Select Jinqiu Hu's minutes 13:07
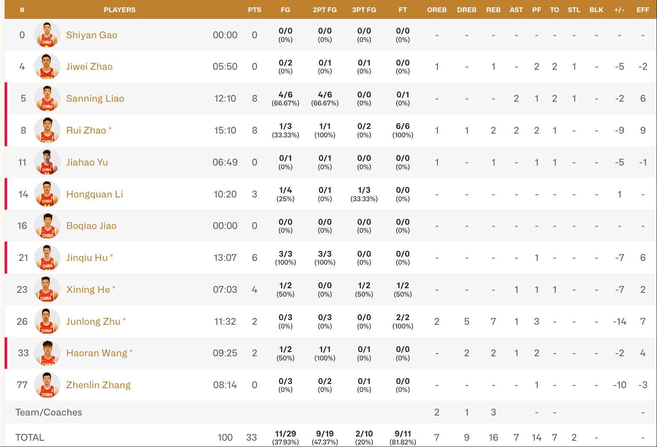 [x=225, y=258]
